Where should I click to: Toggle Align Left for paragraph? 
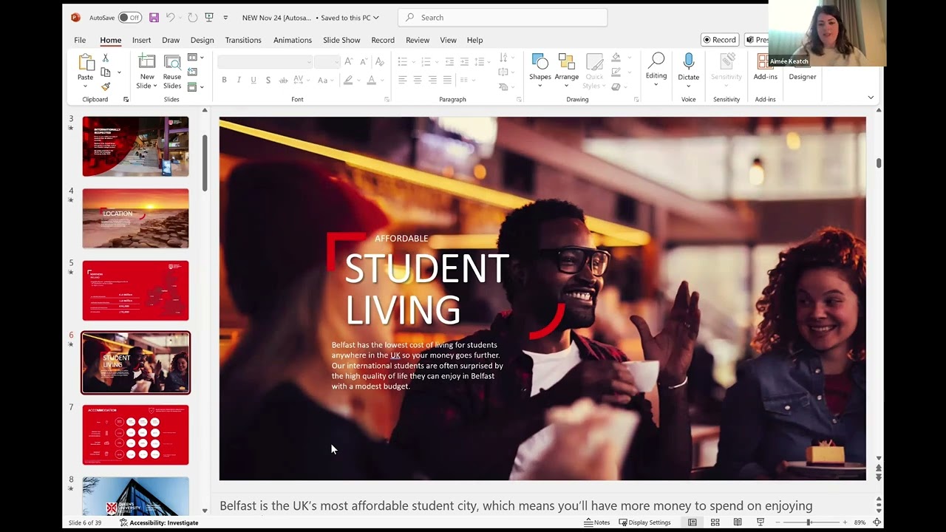click(x=403, y=80)
